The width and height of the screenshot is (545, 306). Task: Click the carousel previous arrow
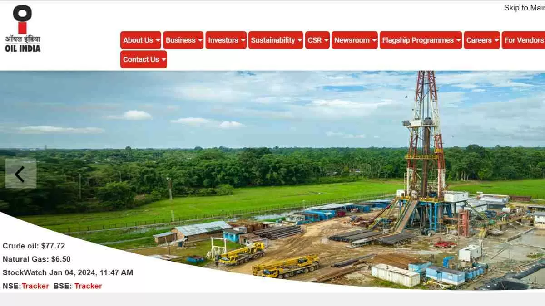(20, 174)
